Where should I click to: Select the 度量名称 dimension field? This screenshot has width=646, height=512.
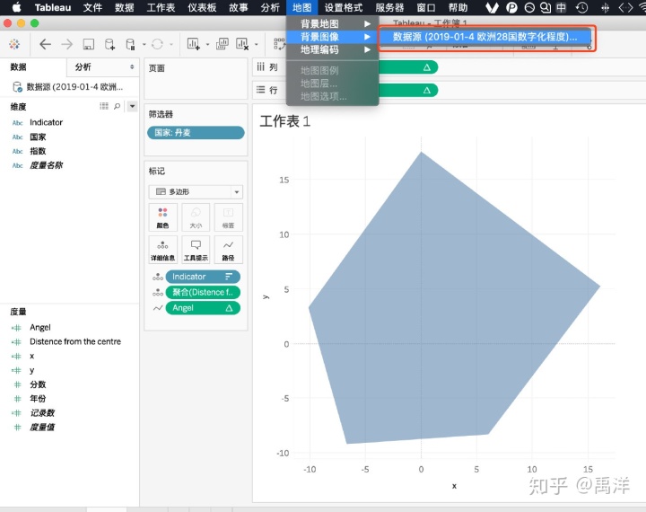point(46,165)
